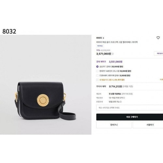Open 버버리 brand page via chevron arrow
Screen dimensions: 163x163
(x=103, y=38)
